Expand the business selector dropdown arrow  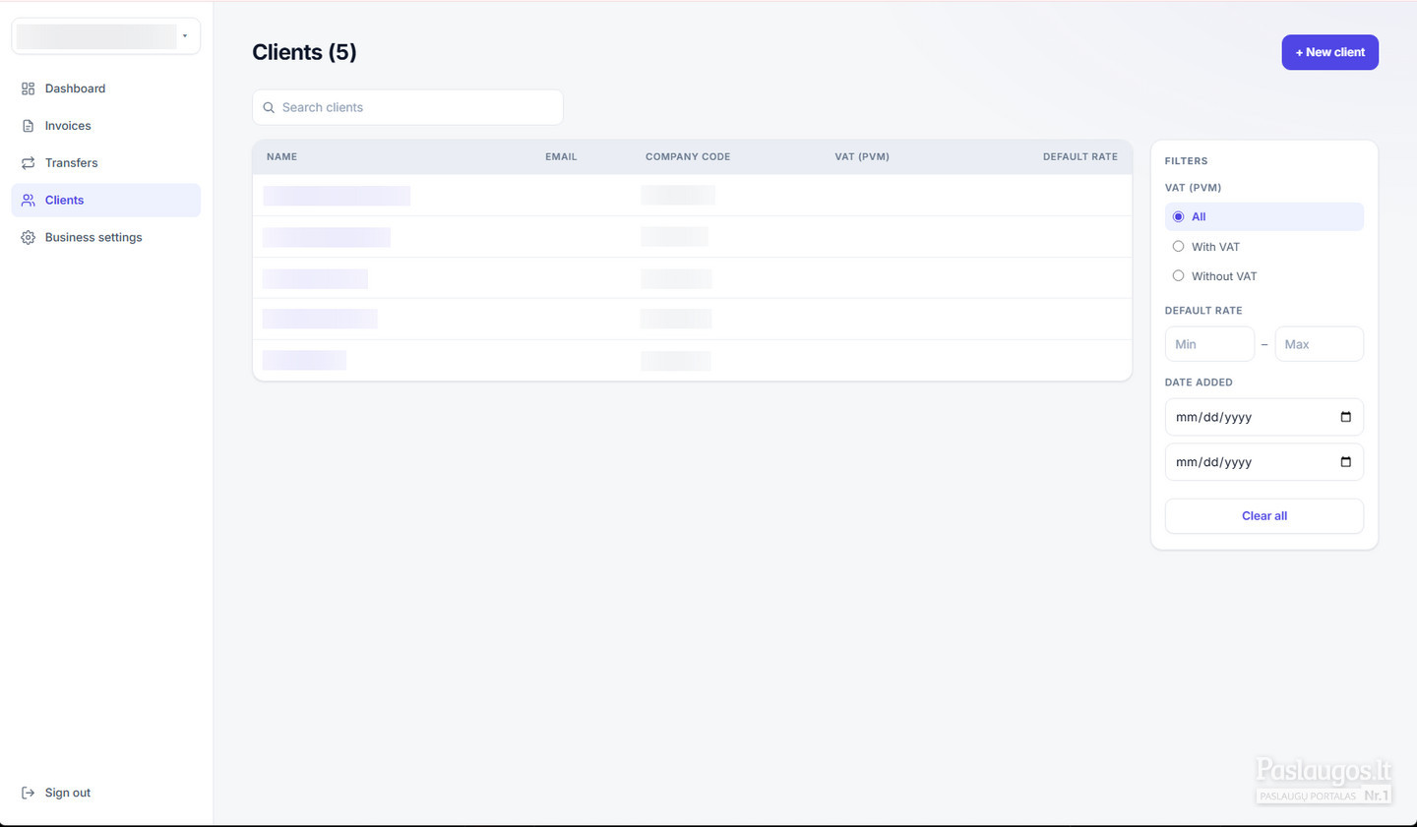(x=185, y=36)
